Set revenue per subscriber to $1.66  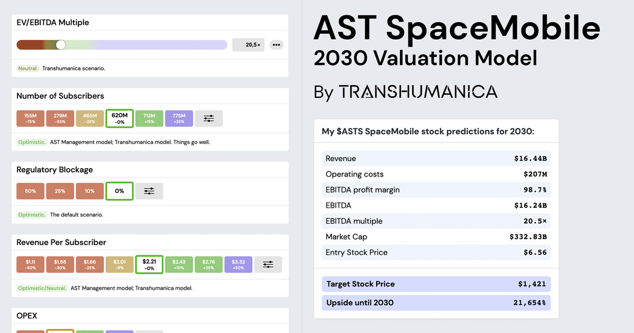coord(90,264)
